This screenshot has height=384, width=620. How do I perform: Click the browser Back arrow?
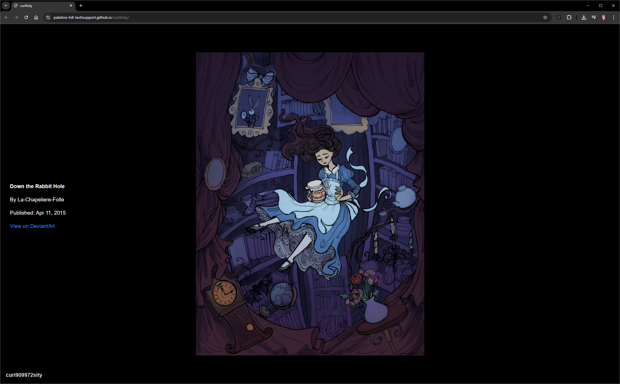click(6, 17)
